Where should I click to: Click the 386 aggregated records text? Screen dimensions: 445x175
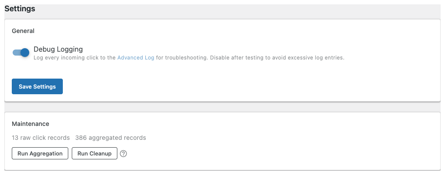[110, 138]
